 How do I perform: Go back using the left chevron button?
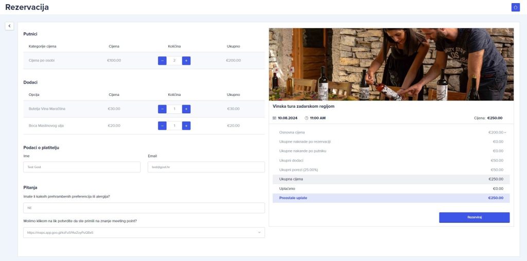click(9, 26)
